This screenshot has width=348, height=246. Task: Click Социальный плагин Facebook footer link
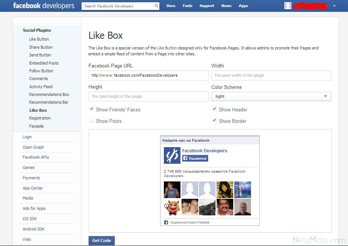pos(190,222)
